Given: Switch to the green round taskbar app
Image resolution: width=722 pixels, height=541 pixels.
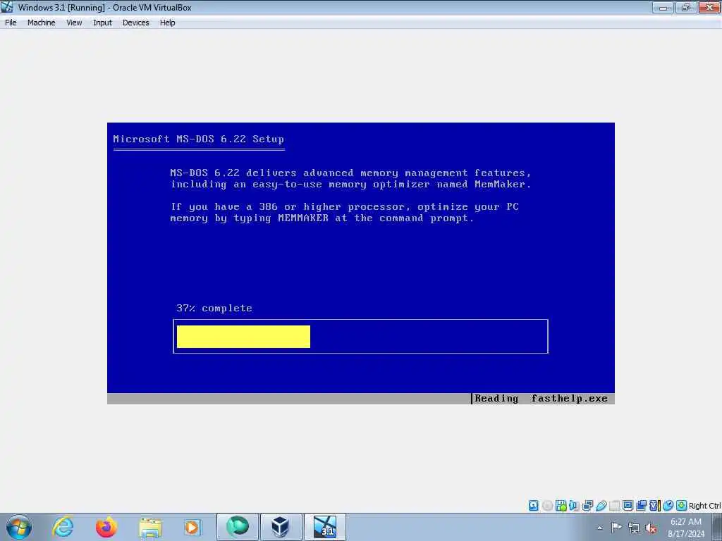Looking at the screenshot, I should click(x=238, y=527).
